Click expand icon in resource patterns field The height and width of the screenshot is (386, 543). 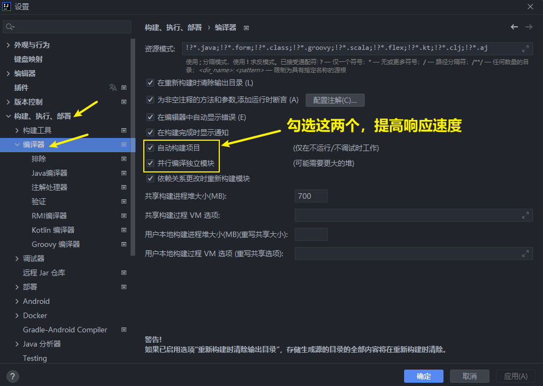(x=526, y=48)
